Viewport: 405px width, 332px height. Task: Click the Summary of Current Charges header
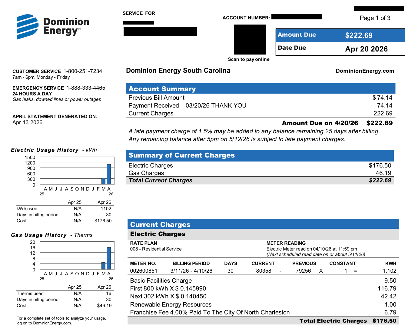(x=260, y=155)
